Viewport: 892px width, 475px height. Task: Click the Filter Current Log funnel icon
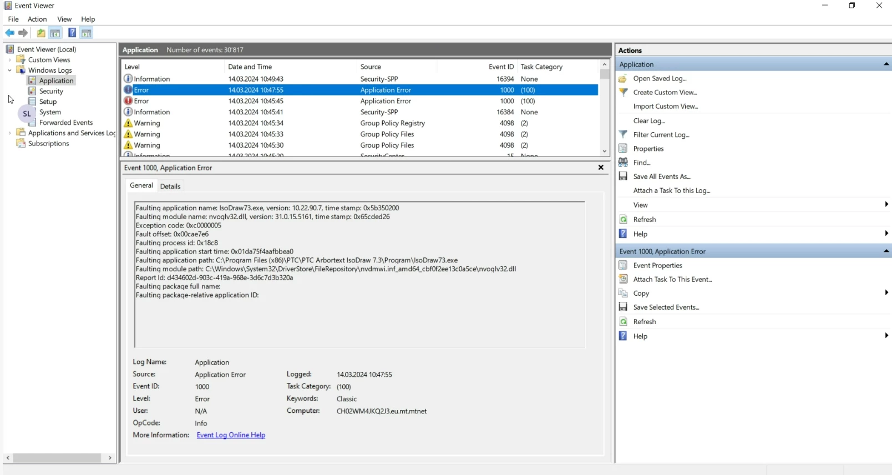pos(623,134)
